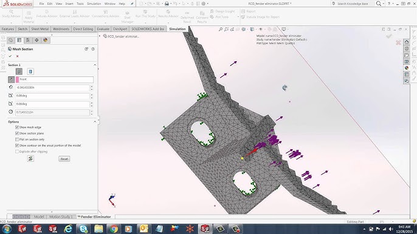The image size is (417, 234).
Task: Open Mesh Section help icon
Action: pos(93,49)
